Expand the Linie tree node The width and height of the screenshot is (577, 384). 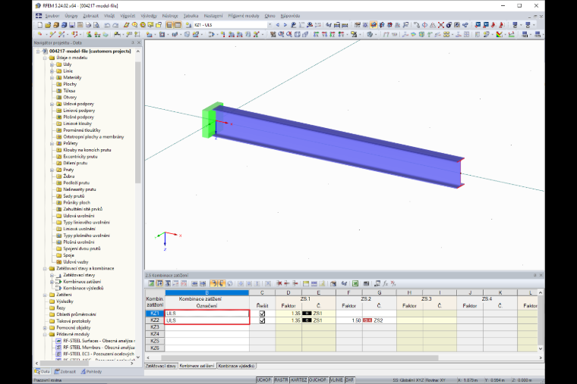tap(52, 71)
